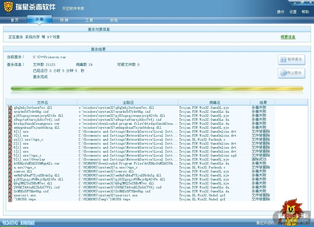Click the virus icon beside ~196359.tmpe
Viewport: 314px width, 227px height.
pos(10,199)
